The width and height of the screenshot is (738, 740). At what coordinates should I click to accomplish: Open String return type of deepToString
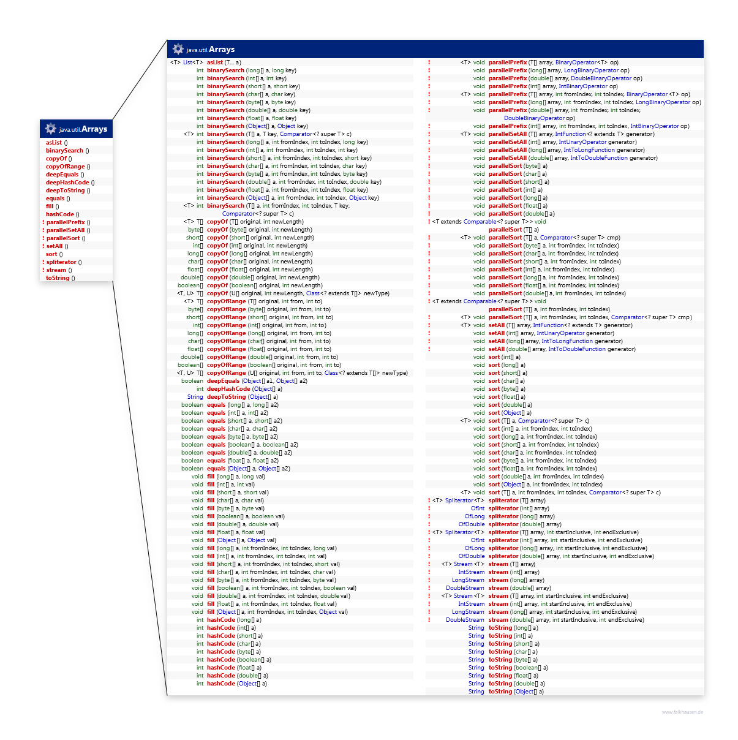(195, 397)
